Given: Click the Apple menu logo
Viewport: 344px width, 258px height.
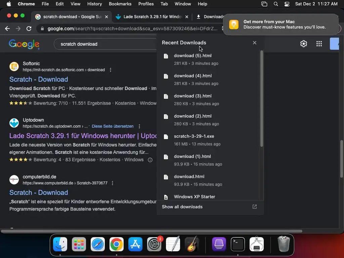Looking at the screenshot, I should tap(9, 4).
